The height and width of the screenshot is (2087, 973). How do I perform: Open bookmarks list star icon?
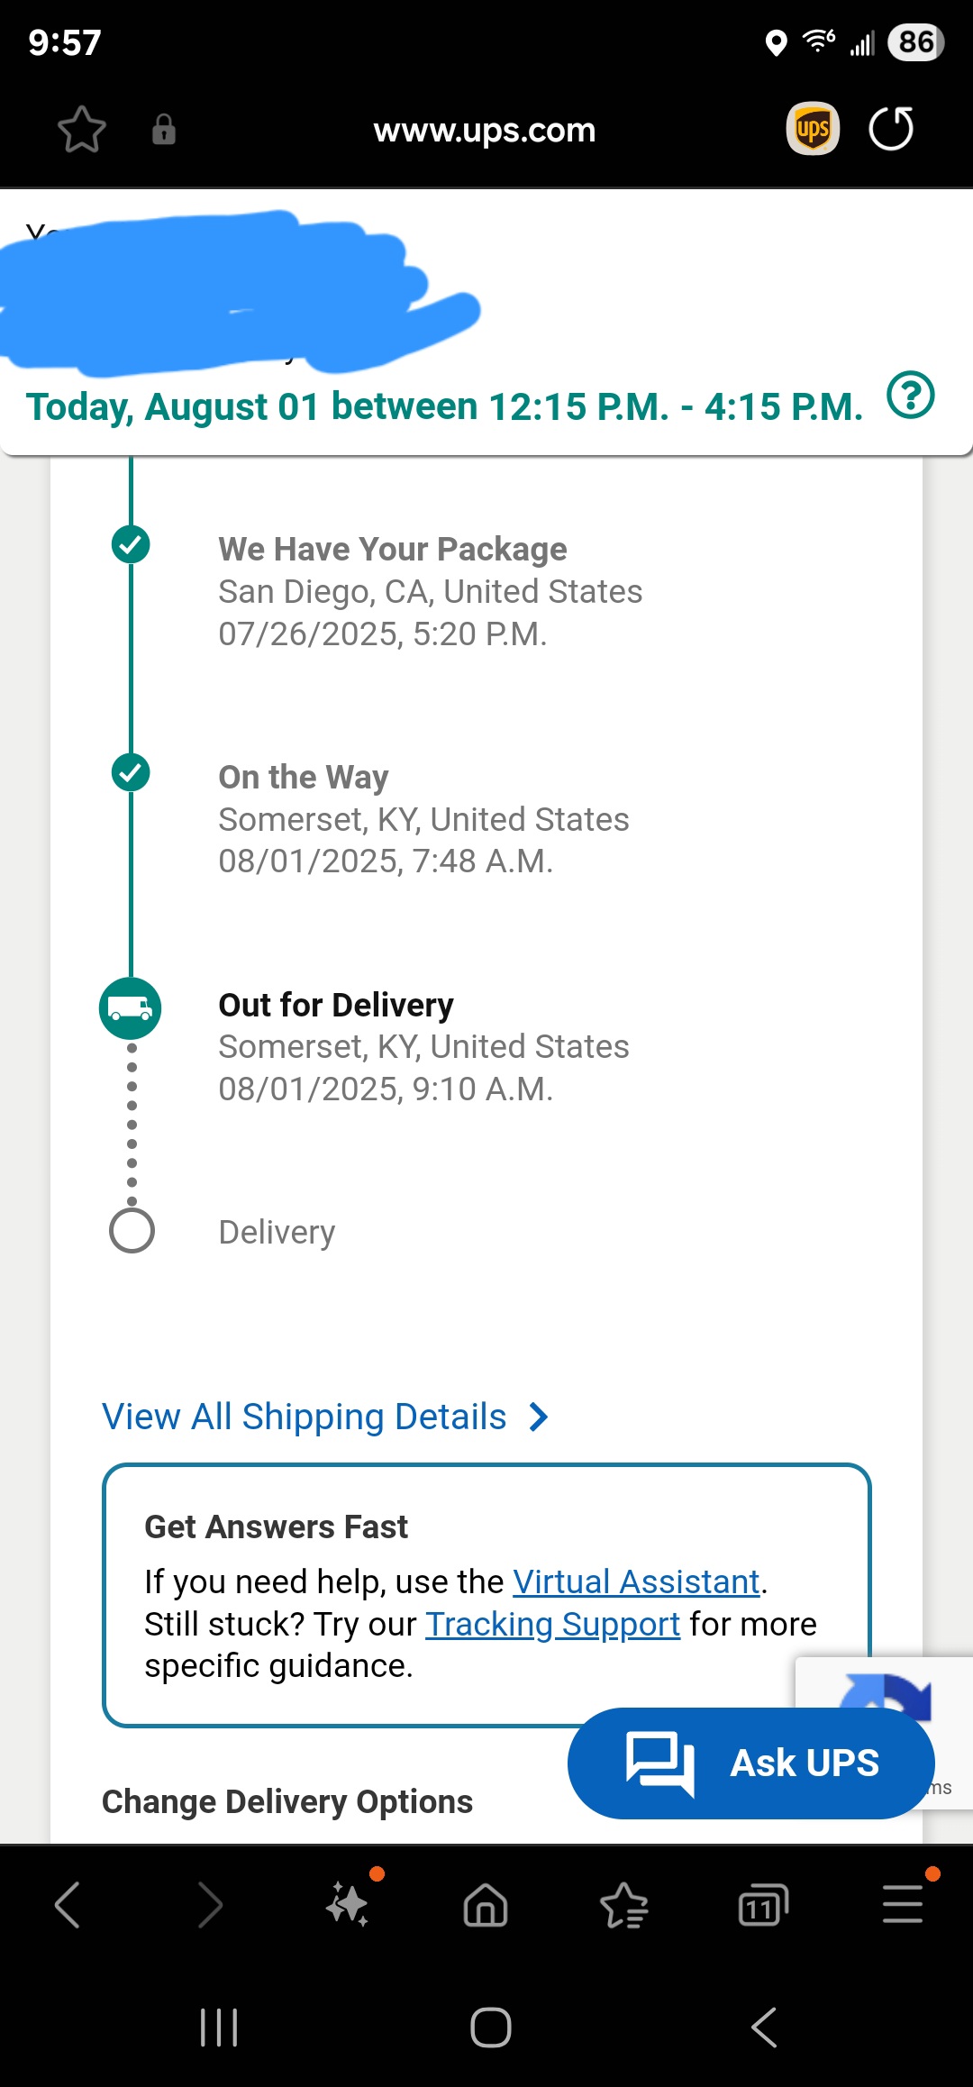pos(624,1905)
